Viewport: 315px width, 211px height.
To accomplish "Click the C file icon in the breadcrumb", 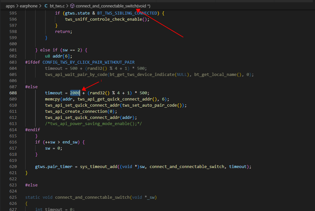I will click(46, 6).
